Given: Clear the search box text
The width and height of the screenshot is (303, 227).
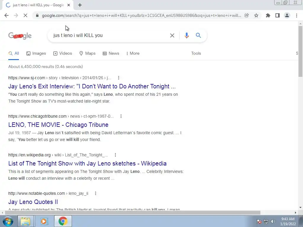Looking at the screenshot, I should pos(172,35).
